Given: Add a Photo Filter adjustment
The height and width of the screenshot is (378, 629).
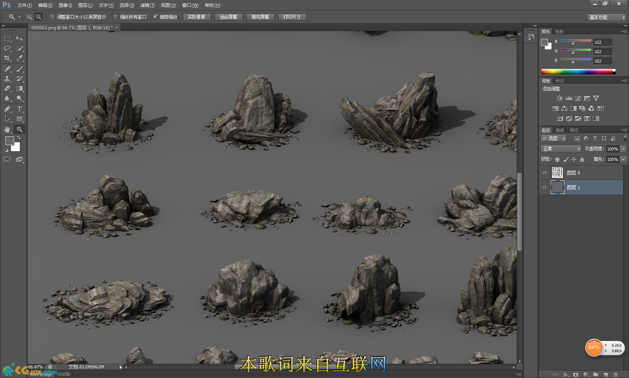Looking at the screenshot, I should tap(582, 109).
